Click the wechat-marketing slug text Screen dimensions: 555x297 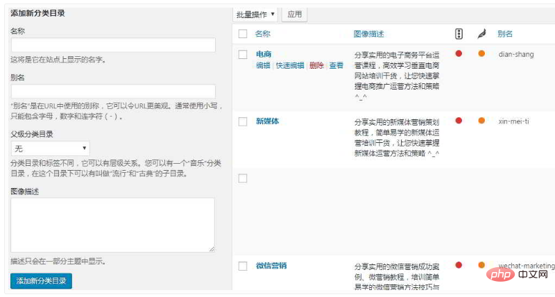[x=527, y=266]
